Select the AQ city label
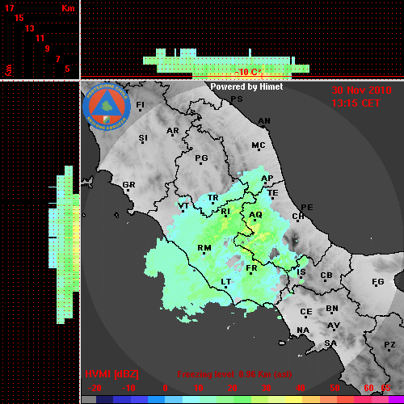Image resolution: width=404 pixels, height=404 pixels. coord(255,215)
